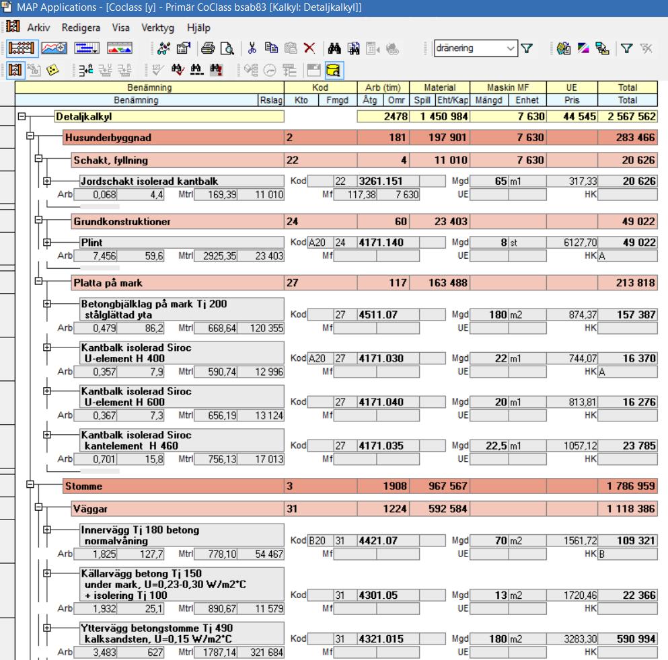Collapse the Grundkonstruktioner group
The height and width of the screenshot is (660, 668).
click(x=39, y=220)
